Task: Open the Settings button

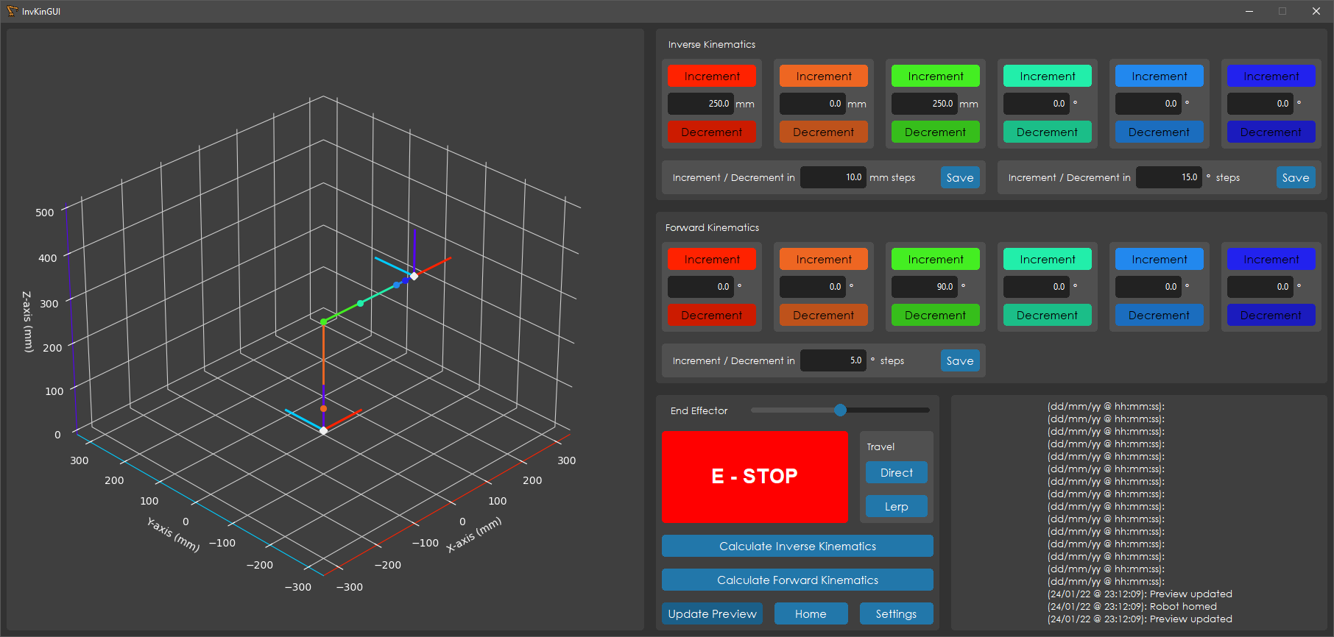Action: pos(896,614)
